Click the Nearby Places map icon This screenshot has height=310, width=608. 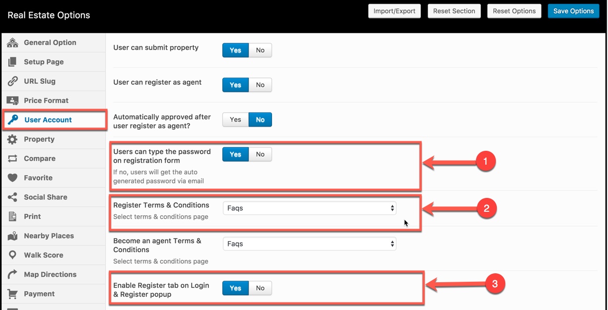pos(12,236)
